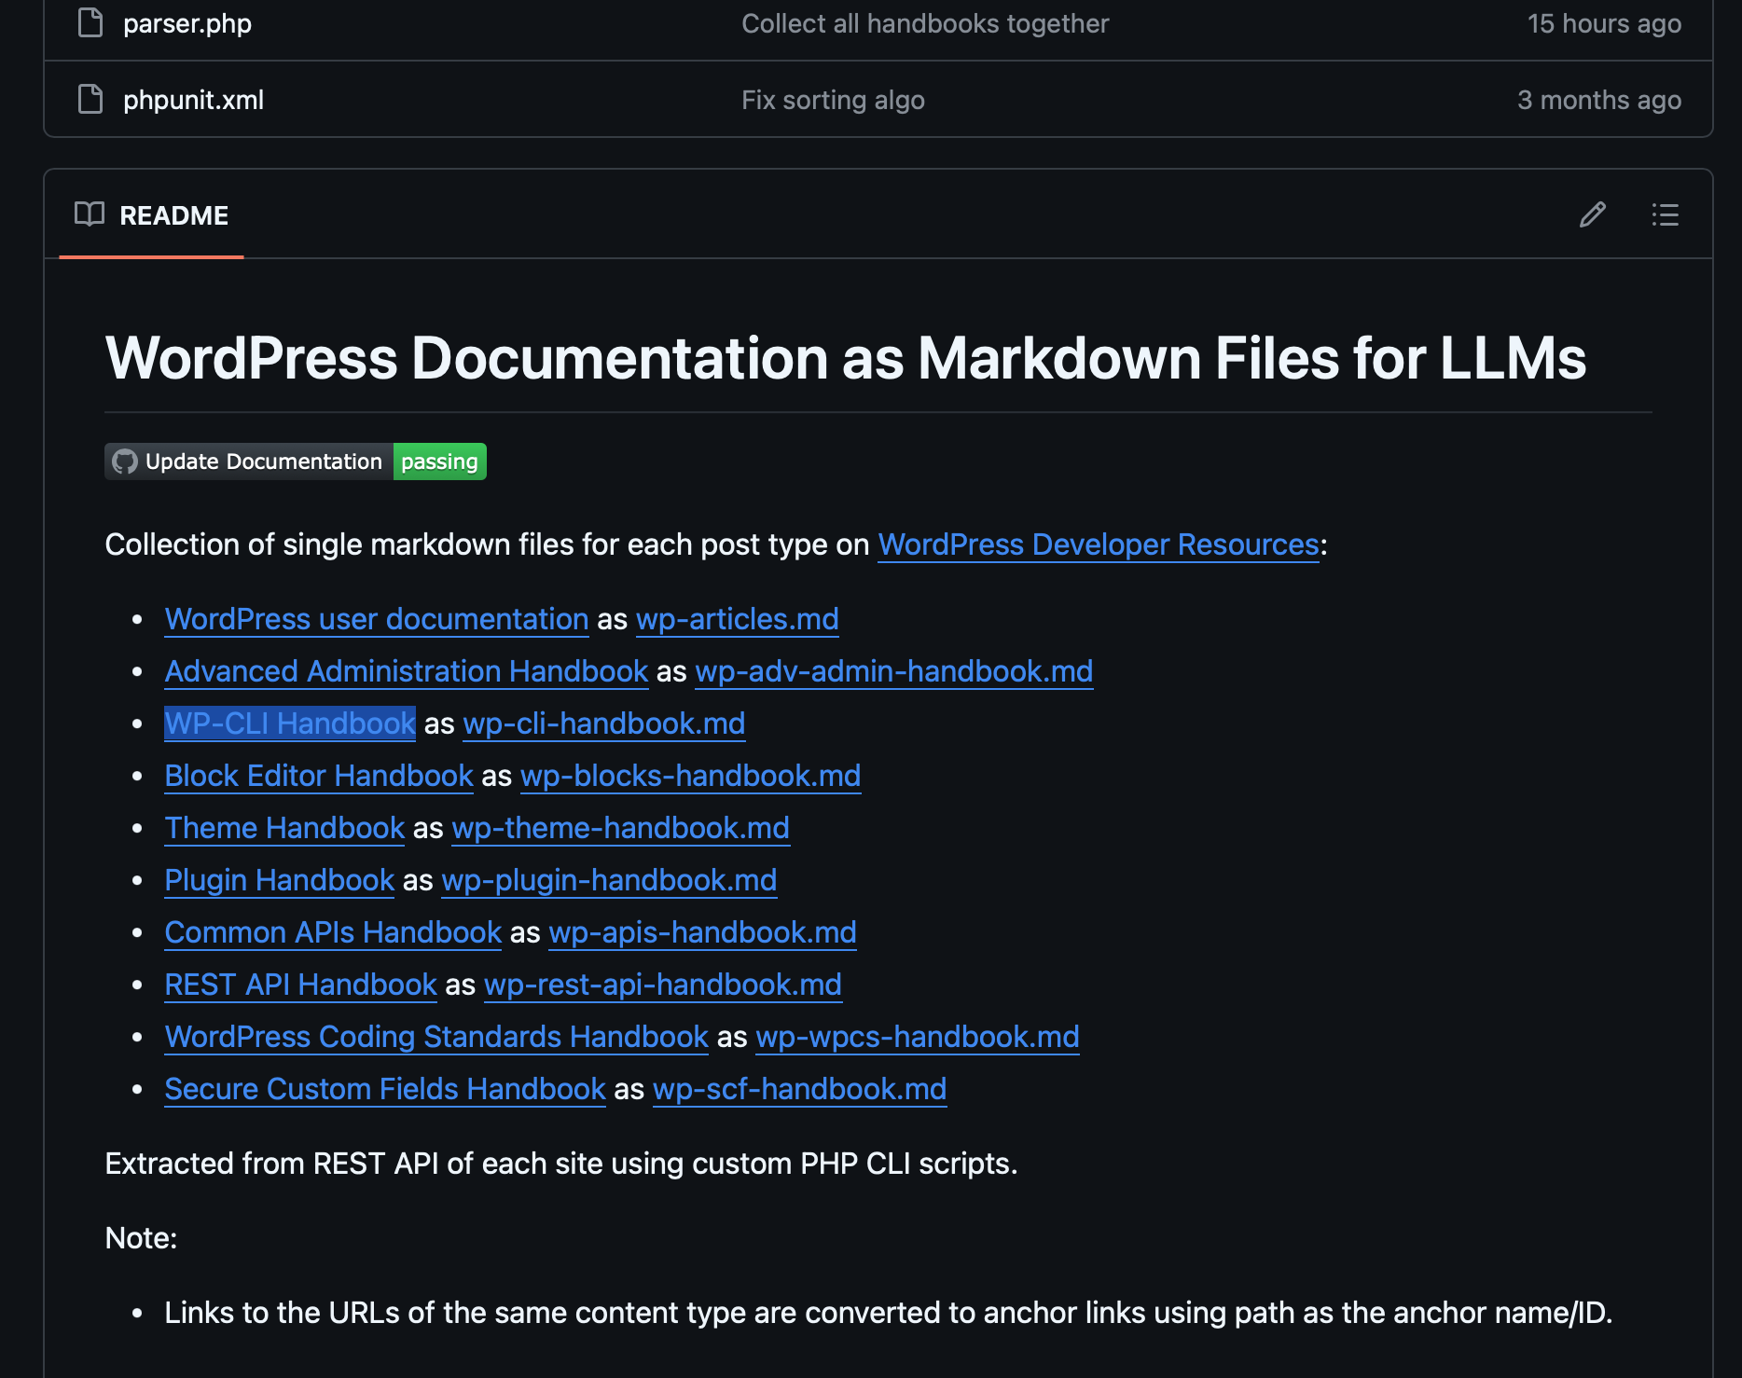Open wp-theme-handbook.md link
This screenshot has height=1378, width=1742.
621,828
